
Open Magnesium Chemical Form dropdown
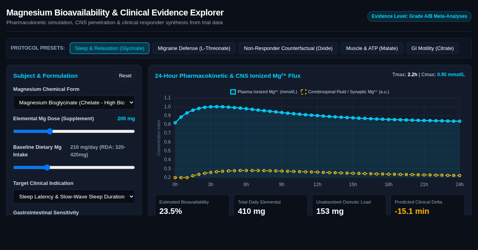[74, 102]
